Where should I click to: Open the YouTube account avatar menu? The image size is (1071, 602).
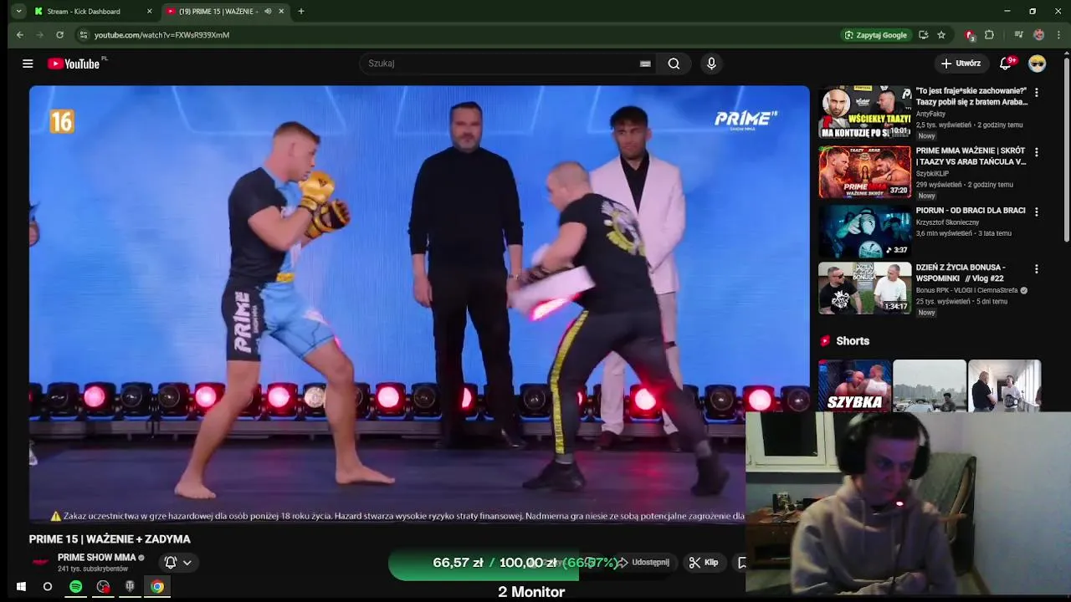click(x=1037, y=64)
